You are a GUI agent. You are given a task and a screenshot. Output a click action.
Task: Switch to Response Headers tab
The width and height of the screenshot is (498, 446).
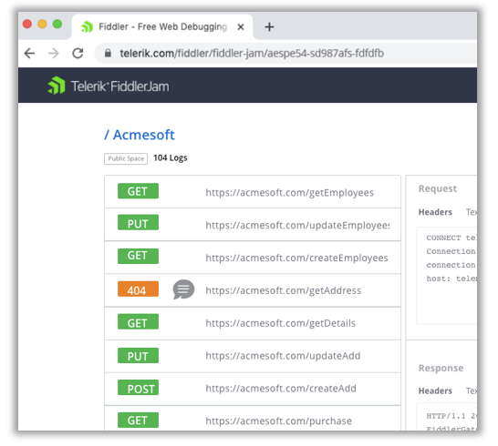tap(435, 390)
